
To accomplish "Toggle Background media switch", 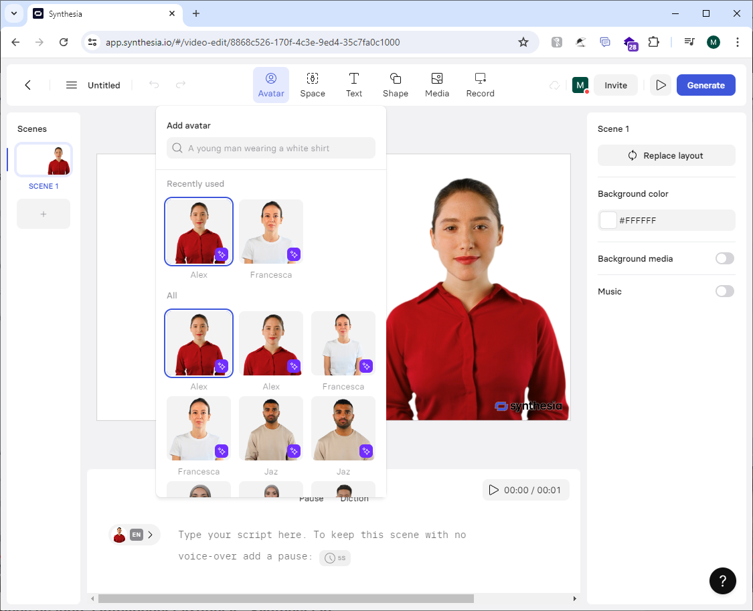I will pos(724,259).
